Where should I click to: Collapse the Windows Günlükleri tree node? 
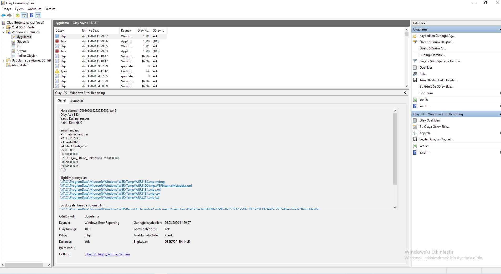tap(3, 32)
